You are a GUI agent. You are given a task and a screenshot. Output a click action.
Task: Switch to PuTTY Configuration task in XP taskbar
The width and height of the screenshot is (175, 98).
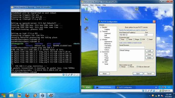point(126,87)
